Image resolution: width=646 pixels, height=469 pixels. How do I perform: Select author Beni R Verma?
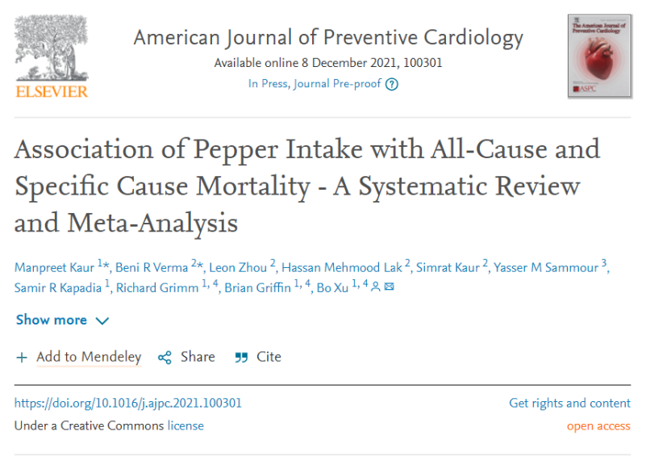[x=152, y=267]
